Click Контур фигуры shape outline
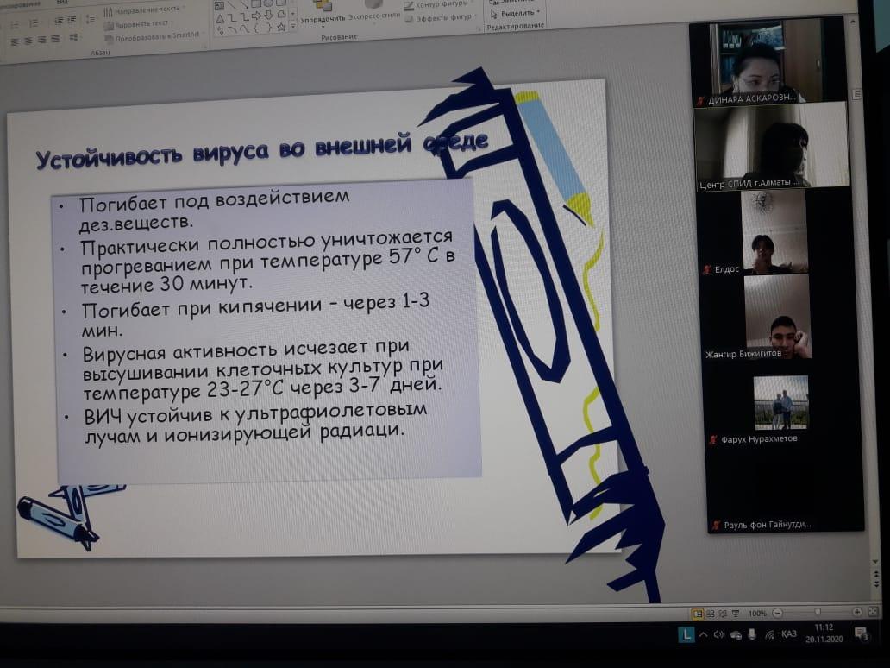Viewport: 890px width, 668px height. [x=443, y=5]
